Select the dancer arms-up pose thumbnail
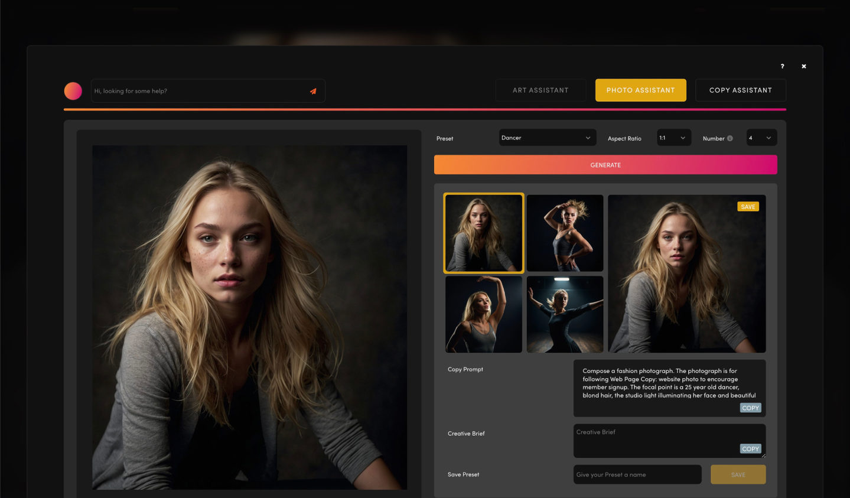850x498 pixels. (x=565, y=233)
